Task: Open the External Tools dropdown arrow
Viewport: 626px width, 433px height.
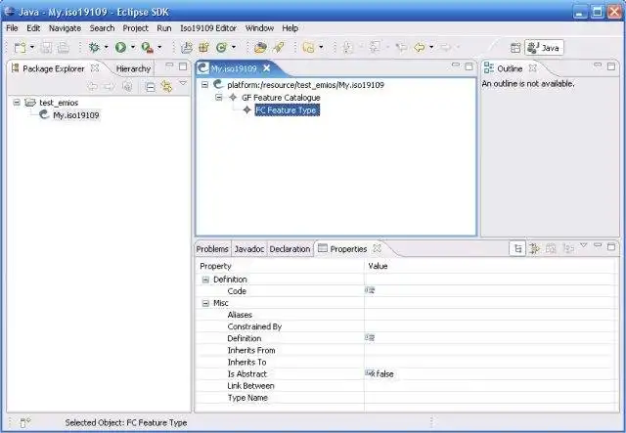Action: [159, 48]
